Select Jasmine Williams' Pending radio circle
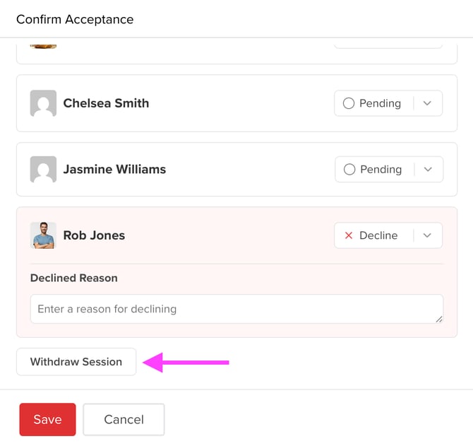473x446 pixels. click(x=349, y=170)
